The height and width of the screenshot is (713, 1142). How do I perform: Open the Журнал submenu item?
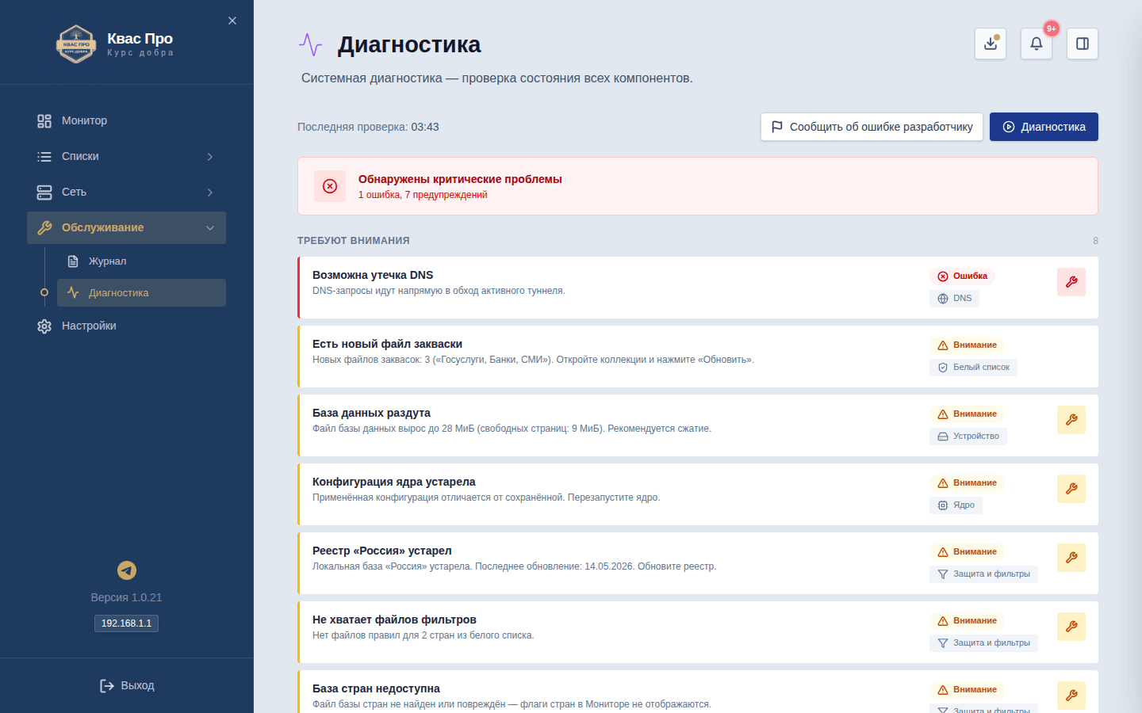pos(141,261)
